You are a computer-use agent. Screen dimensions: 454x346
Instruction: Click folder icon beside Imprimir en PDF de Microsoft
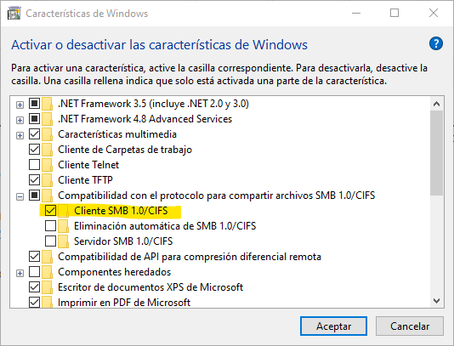click(47, 303)
